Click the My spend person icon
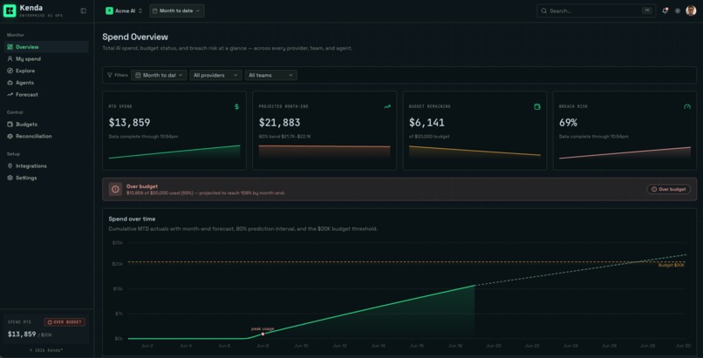Viewport: 703px width, 358px height. click(10, 58)
